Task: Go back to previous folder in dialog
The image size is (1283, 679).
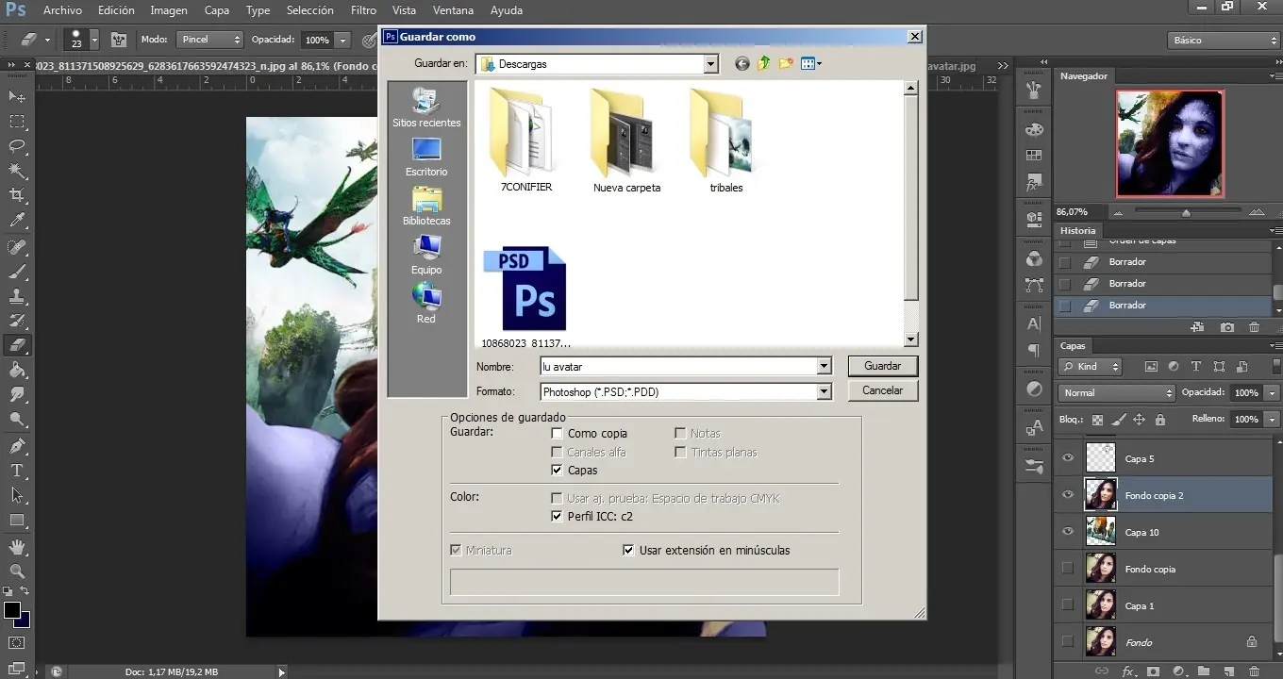Action: (x=742, y=64)
